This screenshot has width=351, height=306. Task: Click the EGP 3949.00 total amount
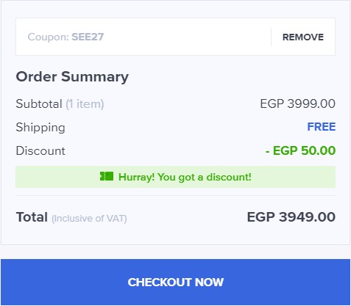tap(291, 217)
